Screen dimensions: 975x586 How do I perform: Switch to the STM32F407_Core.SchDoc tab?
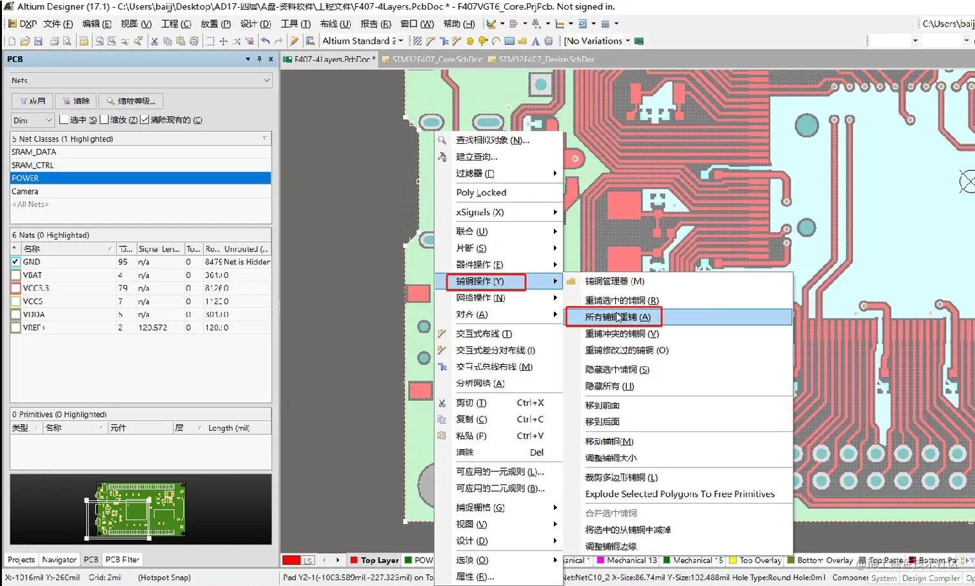click(x=432, y=59)
